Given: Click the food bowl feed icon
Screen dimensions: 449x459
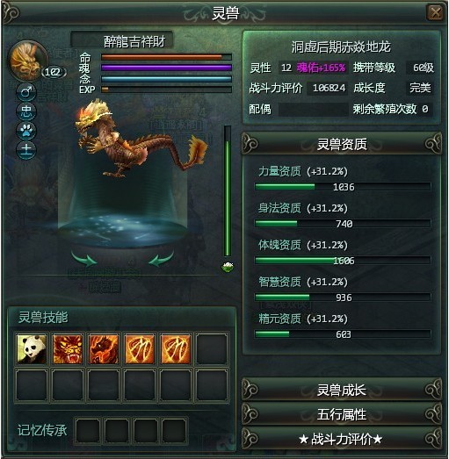Looking at the screenshot, I should [228, 267].
